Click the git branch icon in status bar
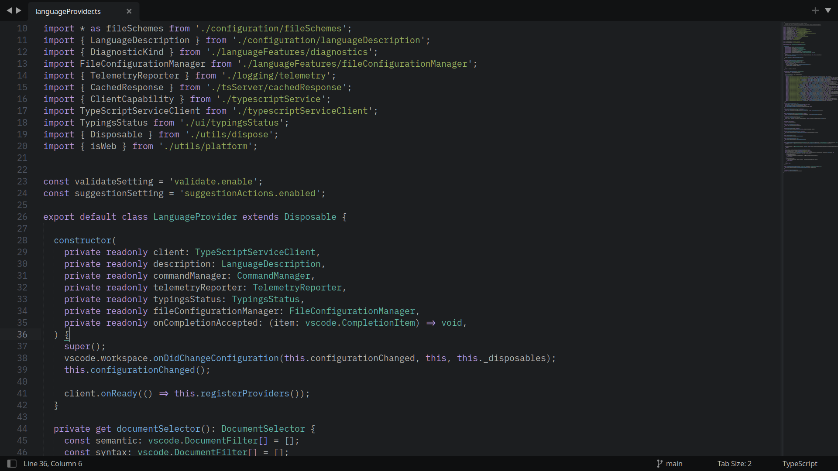 tap(659, 464)
